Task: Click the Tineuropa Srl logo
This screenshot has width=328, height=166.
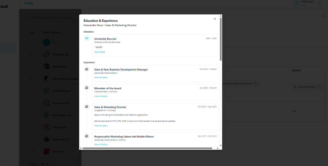Action: click(46, 139)
